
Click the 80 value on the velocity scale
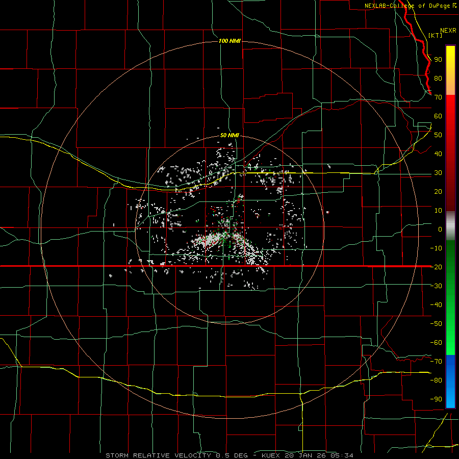click(x=438, y=78)
